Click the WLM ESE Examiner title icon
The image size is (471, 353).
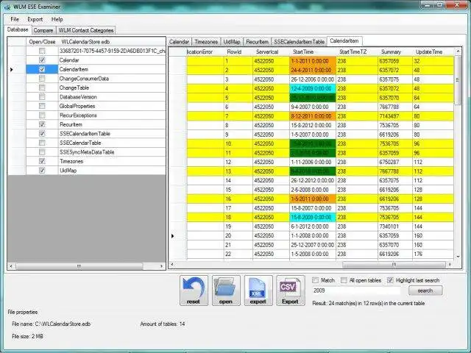pos(7,7)
